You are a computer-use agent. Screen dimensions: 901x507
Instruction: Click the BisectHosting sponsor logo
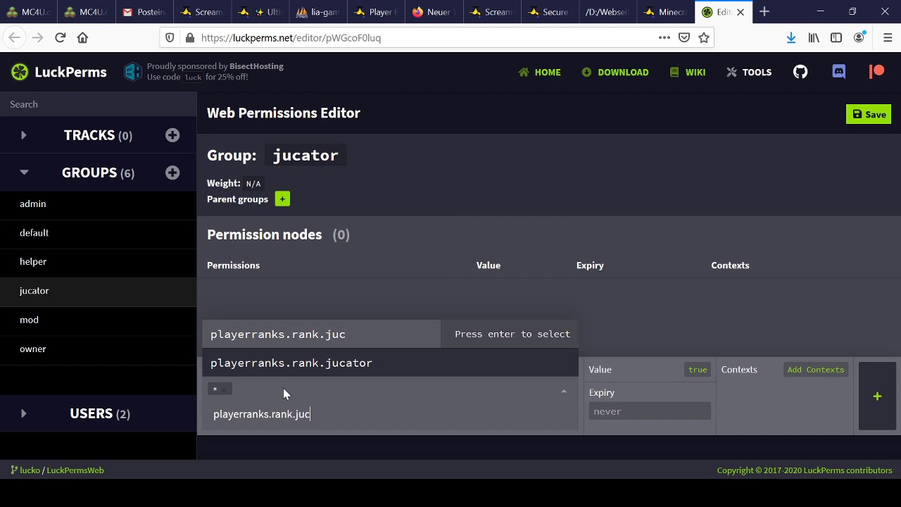(133, 72)
